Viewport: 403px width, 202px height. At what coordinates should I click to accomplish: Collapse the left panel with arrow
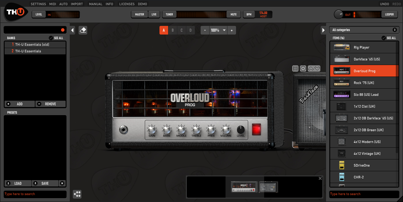pyautogui.click(x=73, y=30)
